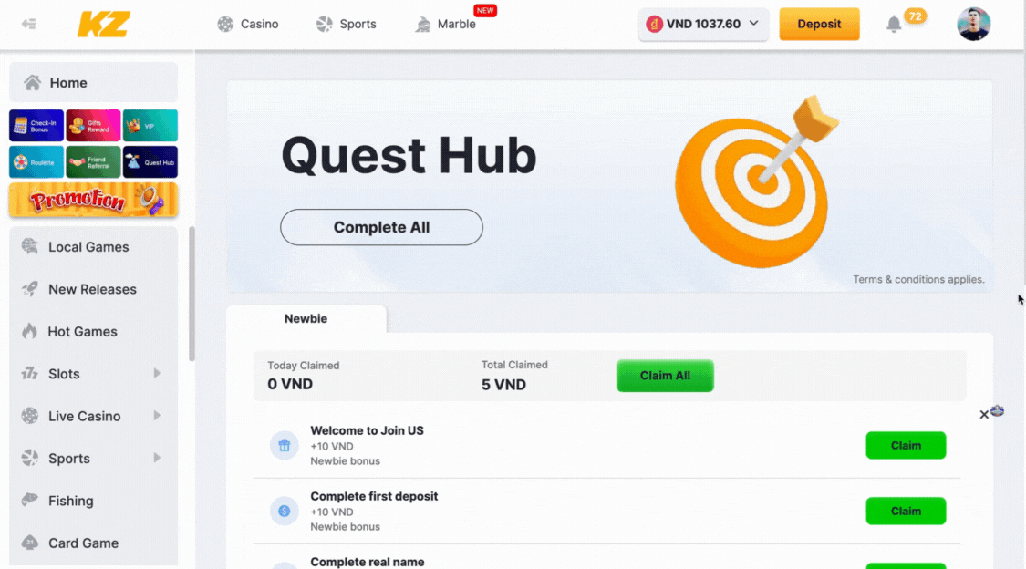Open the Gifts Reward tile
This screenshot has width=1026, height=569.
pos(93,126)
